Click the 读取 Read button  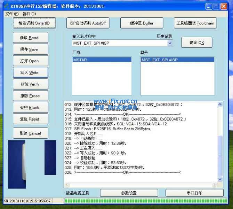[x=31, y=38]
